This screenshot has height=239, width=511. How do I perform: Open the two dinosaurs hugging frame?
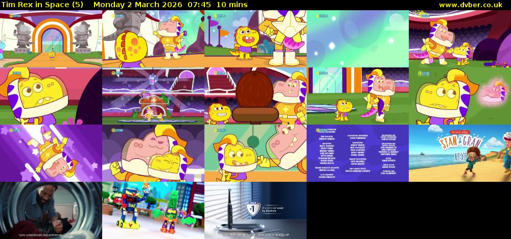[153, 153]
